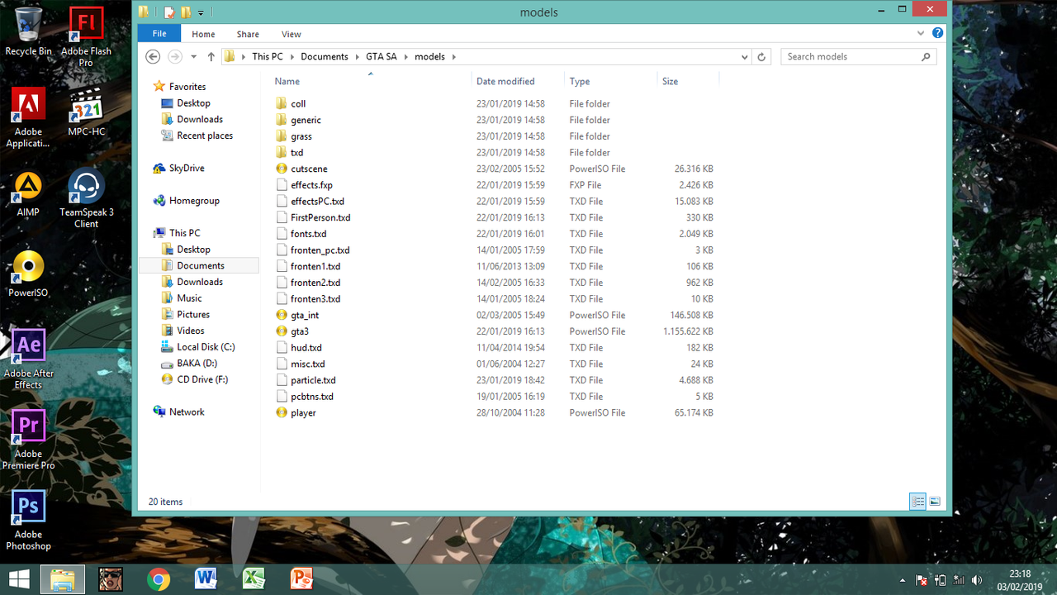The width and height of the screenshot is (1057, 595).
Task: Launch Adobe Photoshop desktop shortcut
Action: coord(28,521)
